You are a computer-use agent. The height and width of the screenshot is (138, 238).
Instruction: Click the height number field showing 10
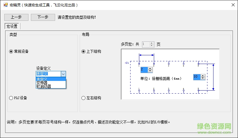click(x=196, y=77)
